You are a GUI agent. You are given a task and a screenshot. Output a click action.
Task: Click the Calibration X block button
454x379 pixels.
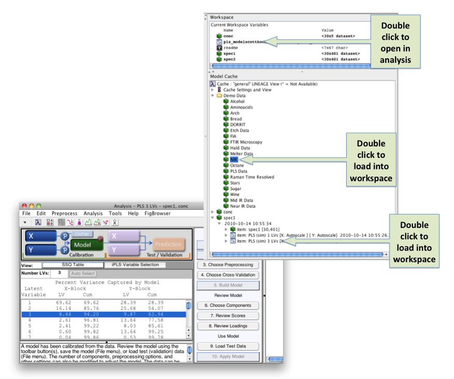click(x=39, y=236)
